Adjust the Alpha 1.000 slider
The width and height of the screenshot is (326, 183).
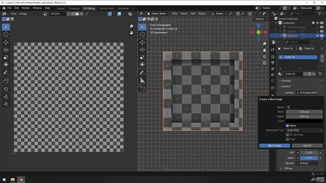click(309, 158)
